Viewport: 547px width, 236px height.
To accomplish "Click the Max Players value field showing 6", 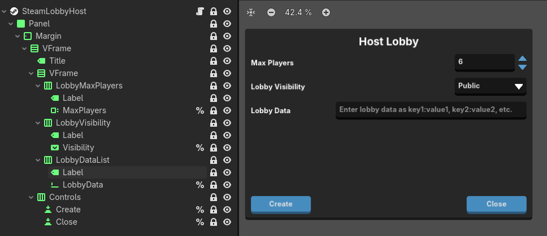I will point(484,63).
